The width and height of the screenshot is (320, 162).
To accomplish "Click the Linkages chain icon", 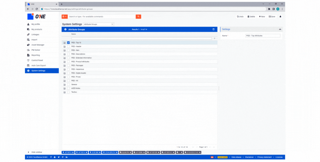I will [x=28, y=34].
